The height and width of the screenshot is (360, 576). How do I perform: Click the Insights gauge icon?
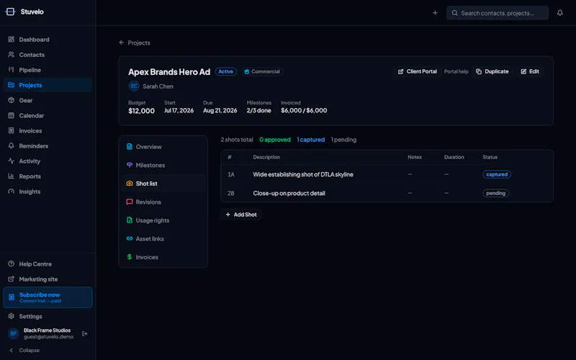12,192
